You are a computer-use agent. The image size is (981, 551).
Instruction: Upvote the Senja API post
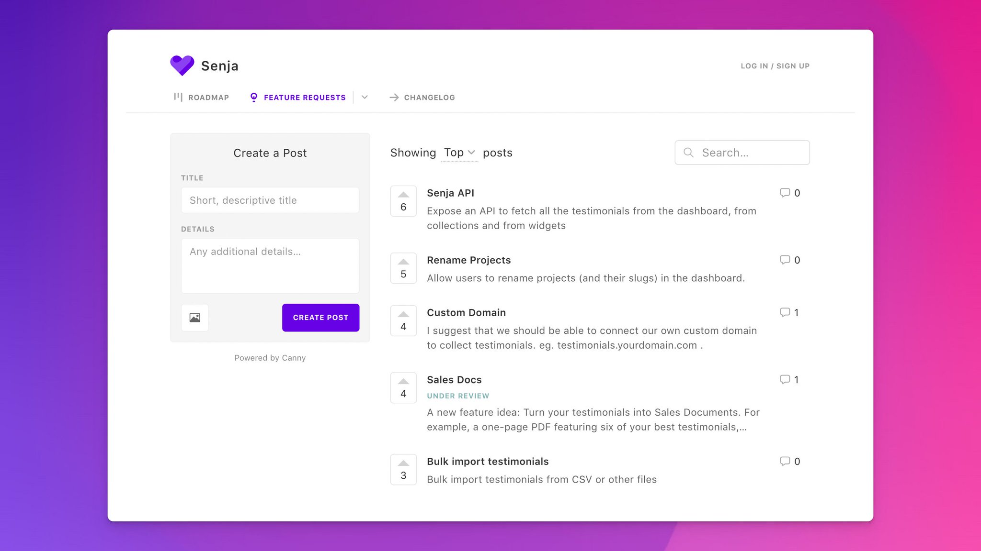(x=403, y=201)
